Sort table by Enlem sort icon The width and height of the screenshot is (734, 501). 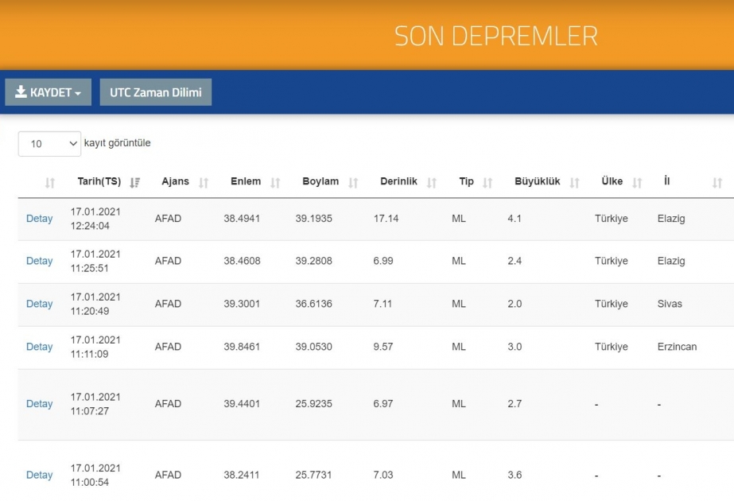click(x=275, y=183)
